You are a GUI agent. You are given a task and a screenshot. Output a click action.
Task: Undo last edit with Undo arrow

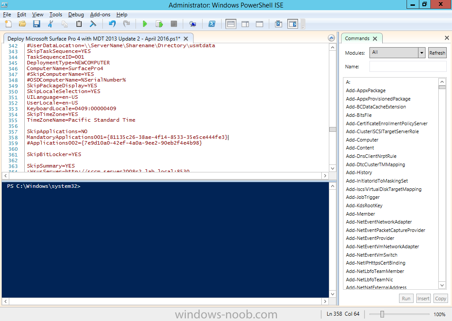(112, 24)
